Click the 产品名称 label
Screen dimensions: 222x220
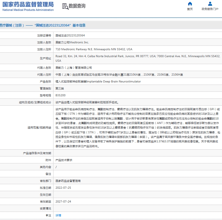coord(45,82)
